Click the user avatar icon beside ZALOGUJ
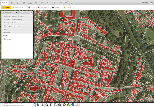Image resolution: width=154 pixels, height=107 pixels. coord(151,3)
